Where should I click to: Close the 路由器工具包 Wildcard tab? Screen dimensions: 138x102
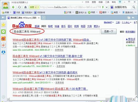pos(39,18)
